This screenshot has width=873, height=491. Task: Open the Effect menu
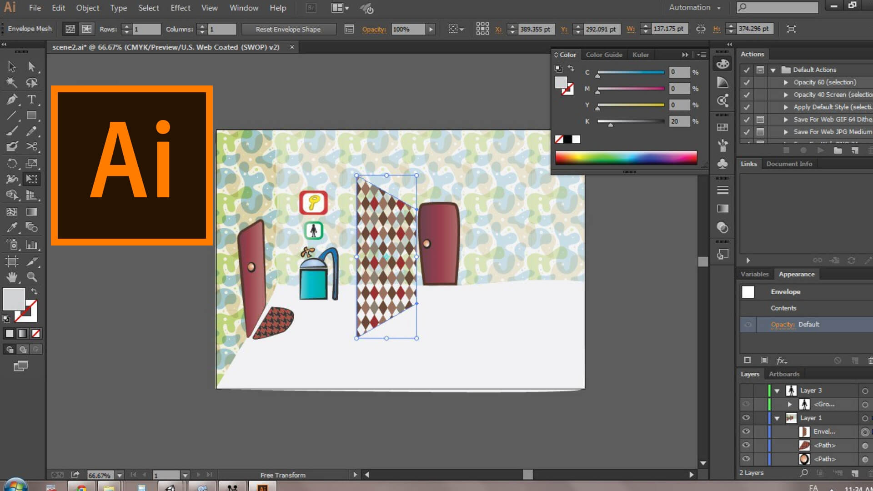[181, 7]
